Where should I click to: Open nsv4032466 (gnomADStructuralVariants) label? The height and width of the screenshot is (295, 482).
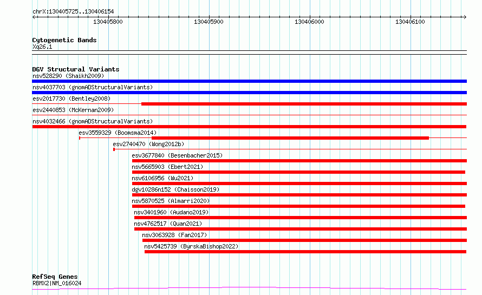(x=93, y=121)
